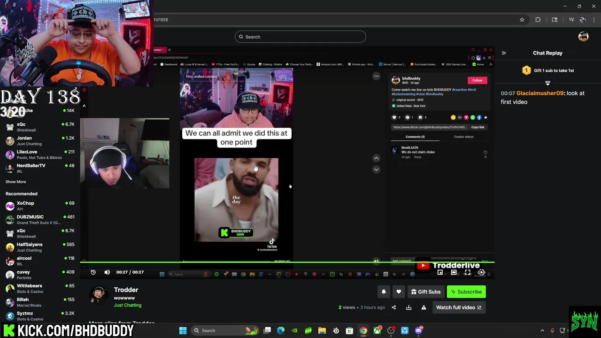The height and width of the screenshot is (338, 601).
Task: Follow Trodder with the heart button
Action: [399, 292]
